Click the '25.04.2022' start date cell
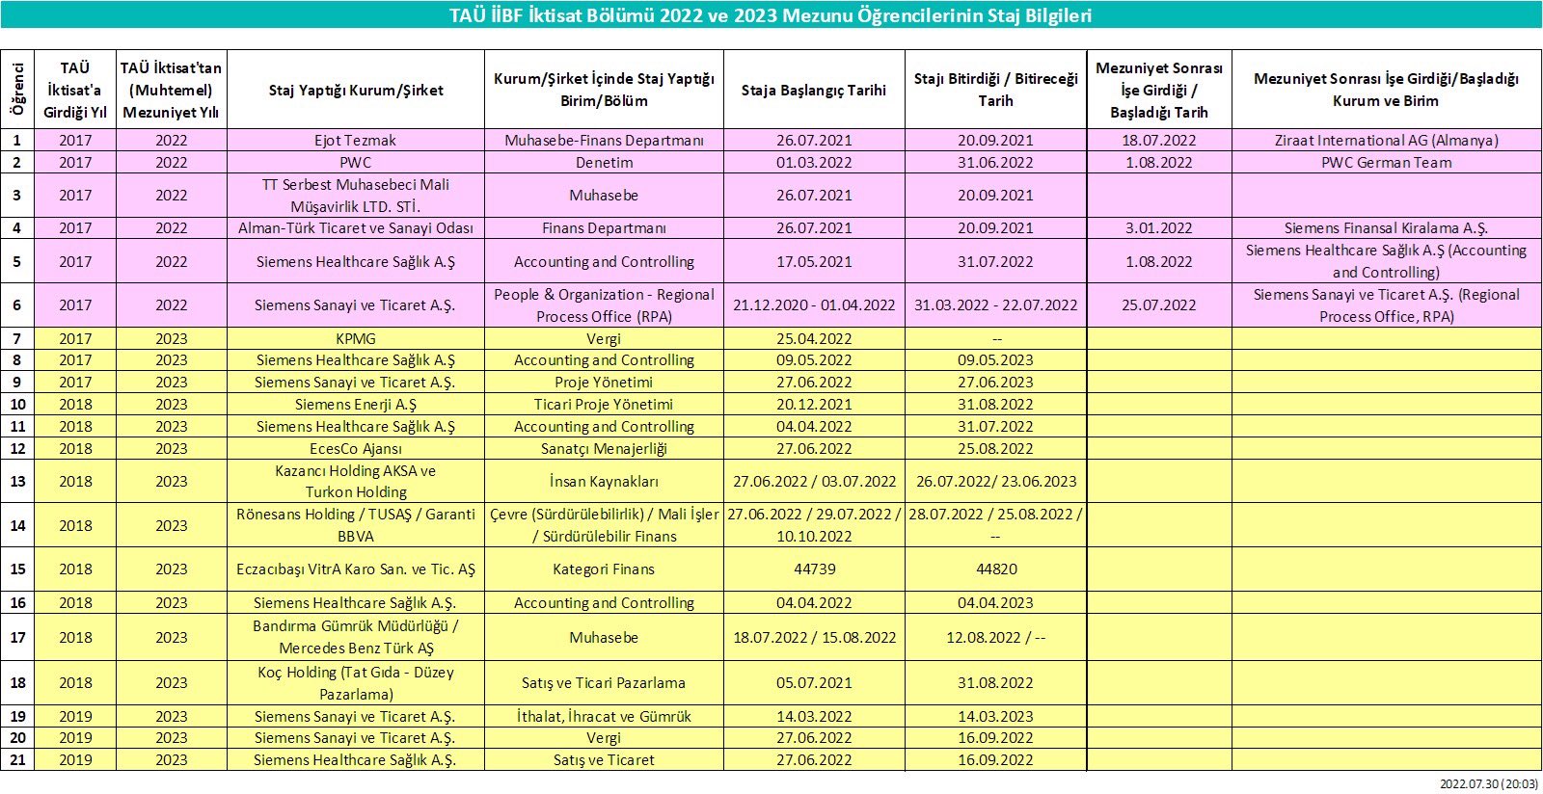This screenshot has height=794, width=1543. (814, 338)
